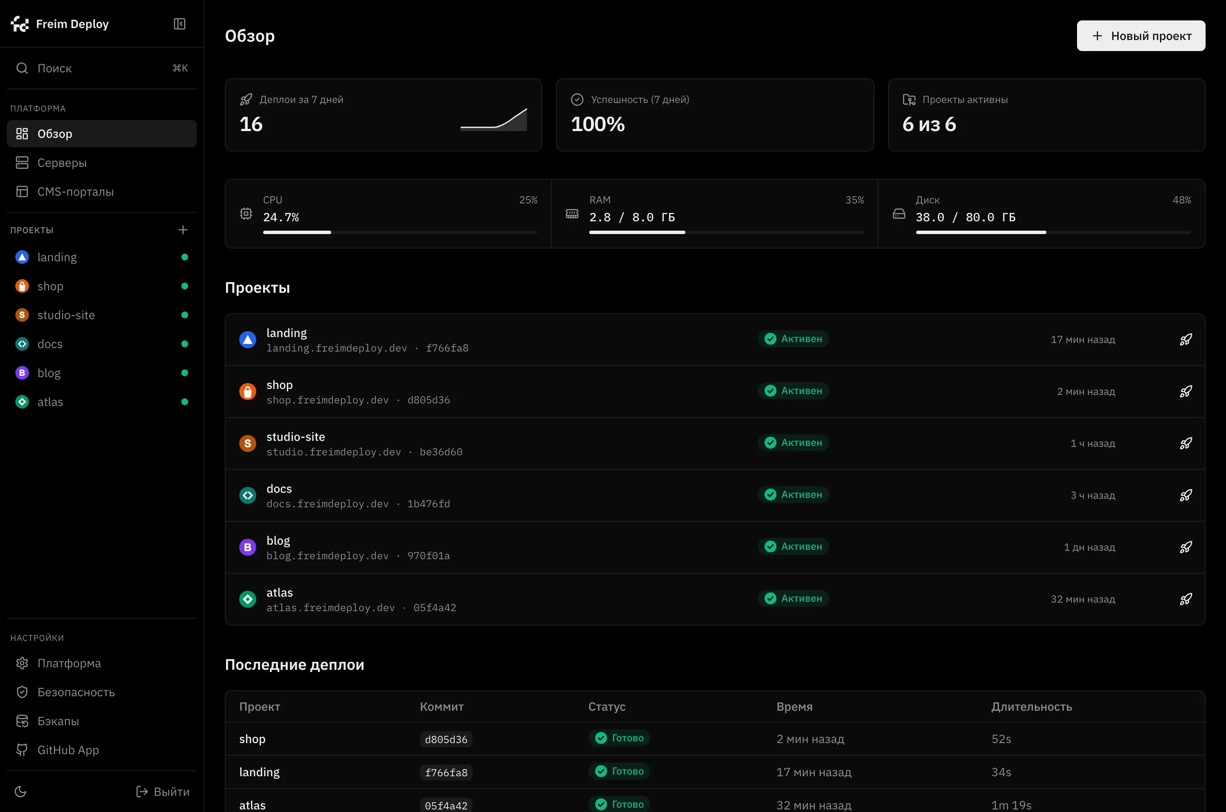
Task: Toggle dark mode with the moon icon
Action: click(21, 791)
